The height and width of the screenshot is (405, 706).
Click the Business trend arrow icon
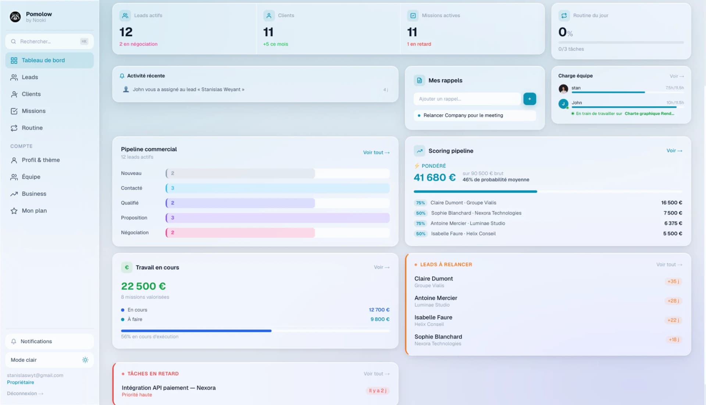[14, 194]
